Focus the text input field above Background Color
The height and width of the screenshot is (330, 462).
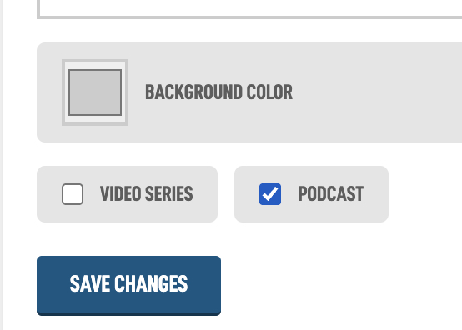point(249,9)
